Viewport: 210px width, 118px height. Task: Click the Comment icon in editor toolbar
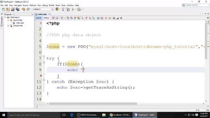[114, 18]
